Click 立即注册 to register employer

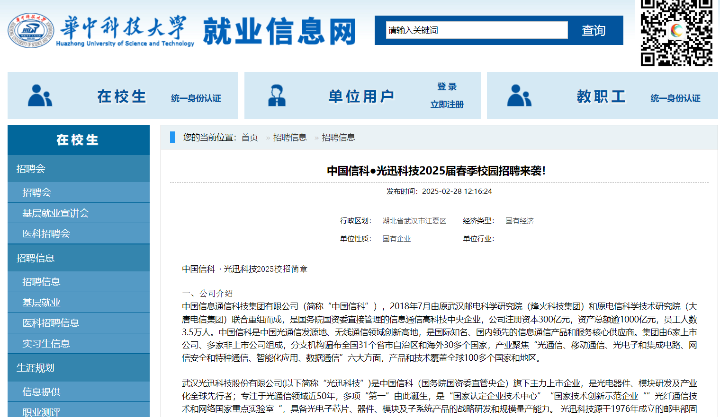point(447,104)
